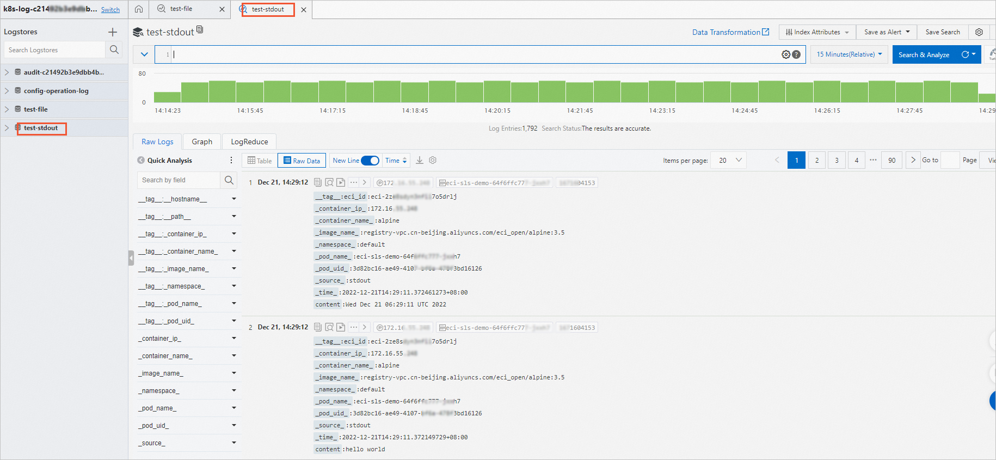Copy log entry 1 using copy icon
Screen dimensions: 996x460
(318, 182)
